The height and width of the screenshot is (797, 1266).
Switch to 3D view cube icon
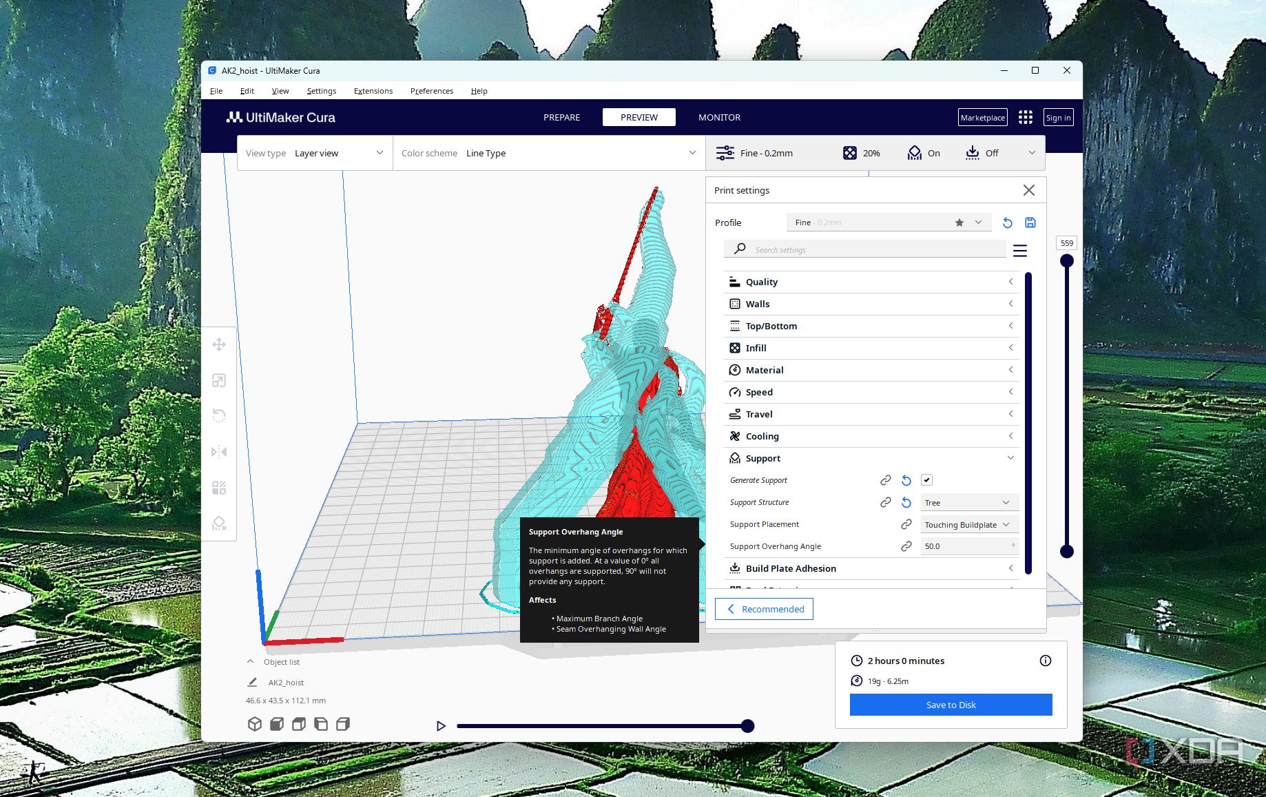click(x=255, y=724)
